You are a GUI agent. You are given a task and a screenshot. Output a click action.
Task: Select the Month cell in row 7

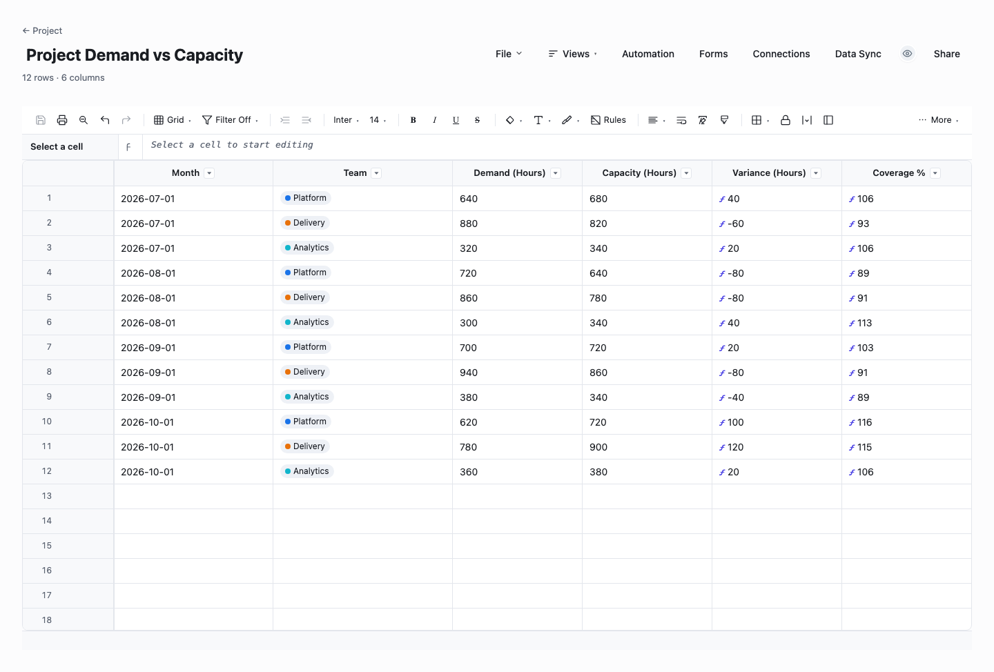pos(193,348)
